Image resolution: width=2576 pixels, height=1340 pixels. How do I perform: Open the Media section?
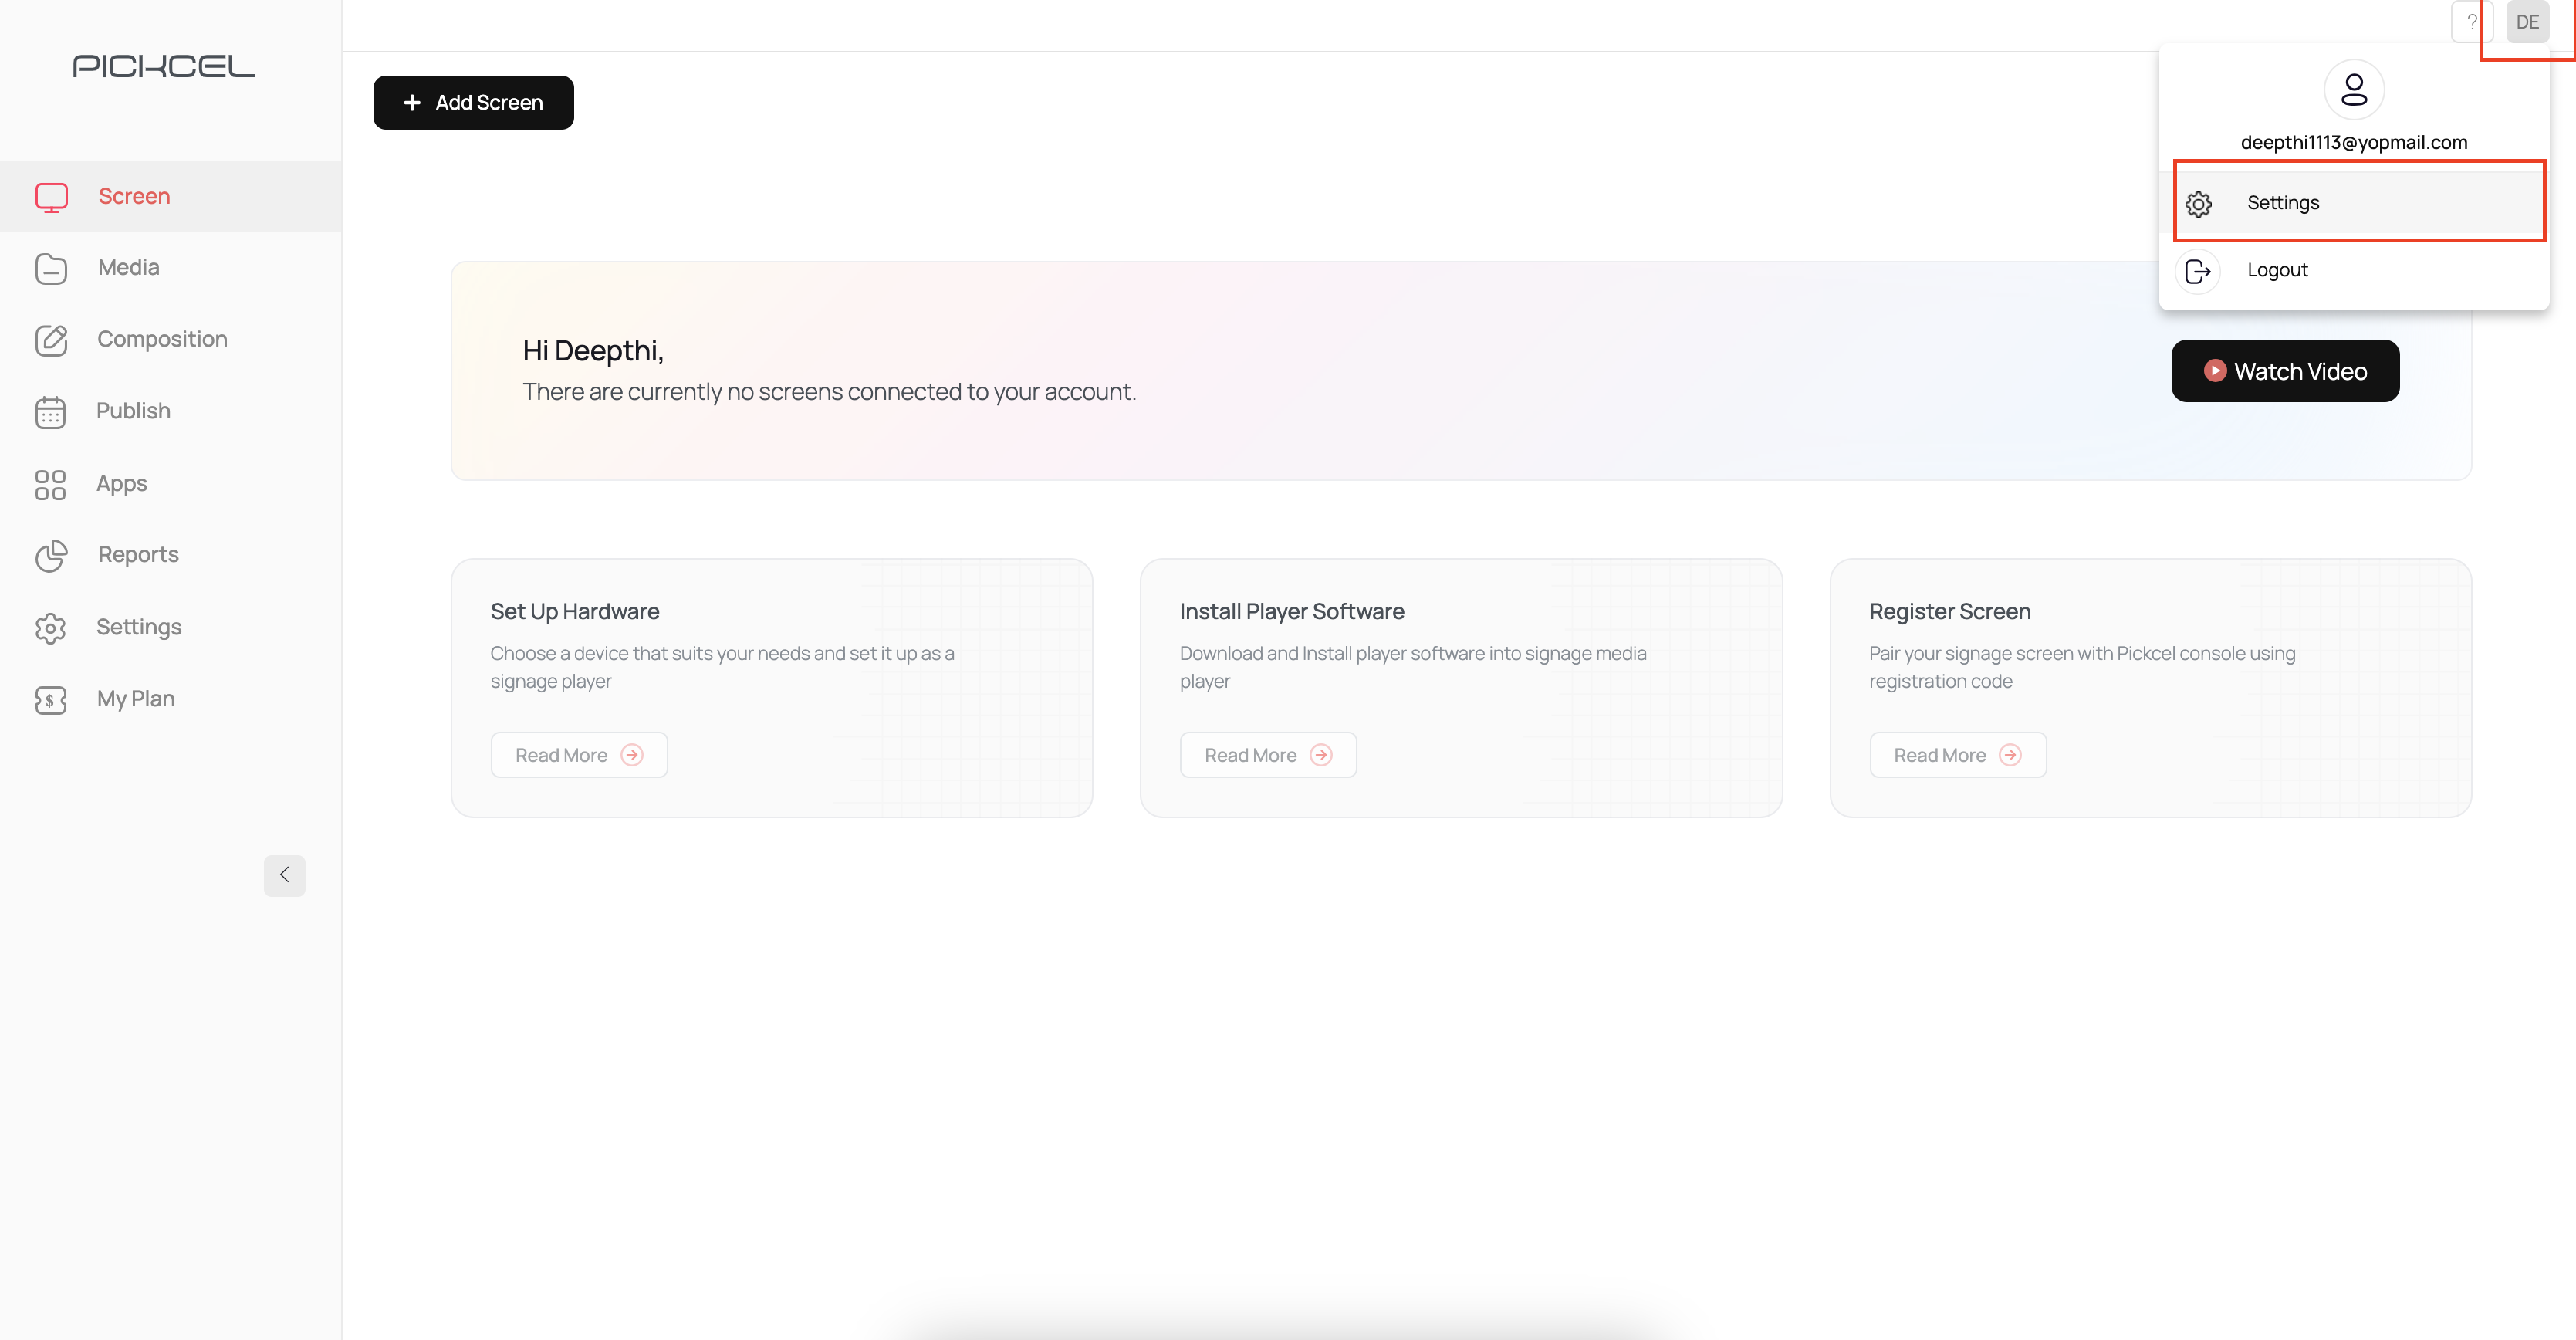(171, 268)
